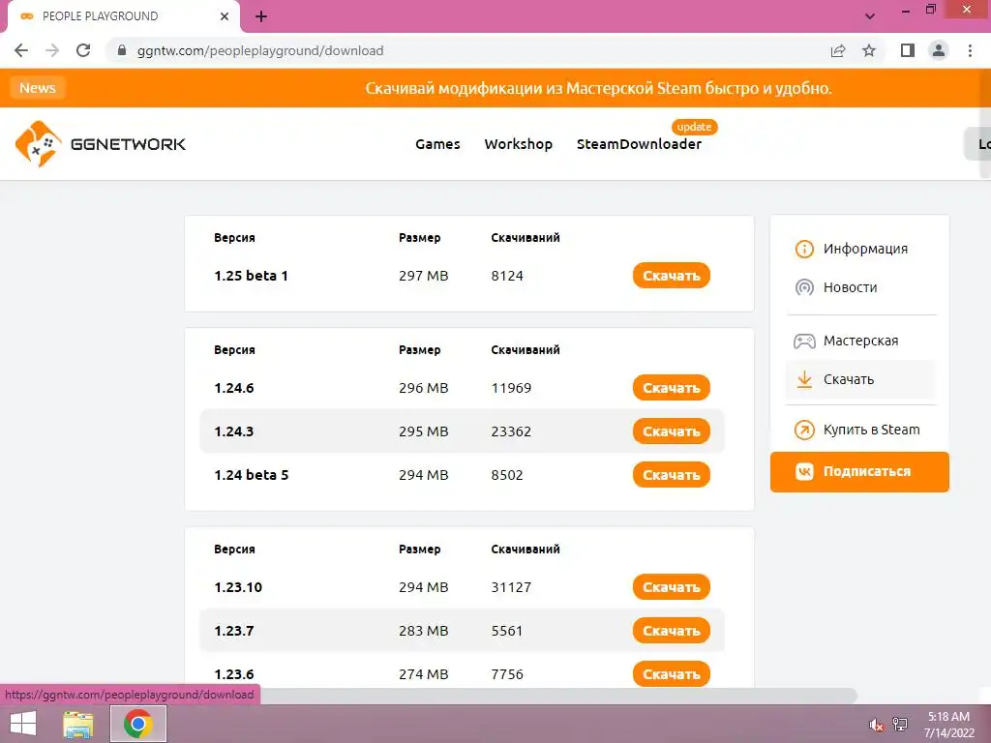Click the Информация text link
The image size is (991, 743).
865,249
